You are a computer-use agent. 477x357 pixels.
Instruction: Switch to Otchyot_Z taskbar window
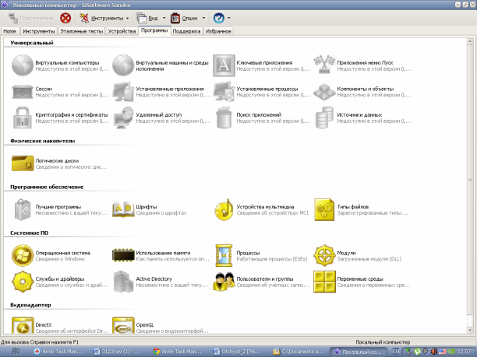[x=237, y=352]
